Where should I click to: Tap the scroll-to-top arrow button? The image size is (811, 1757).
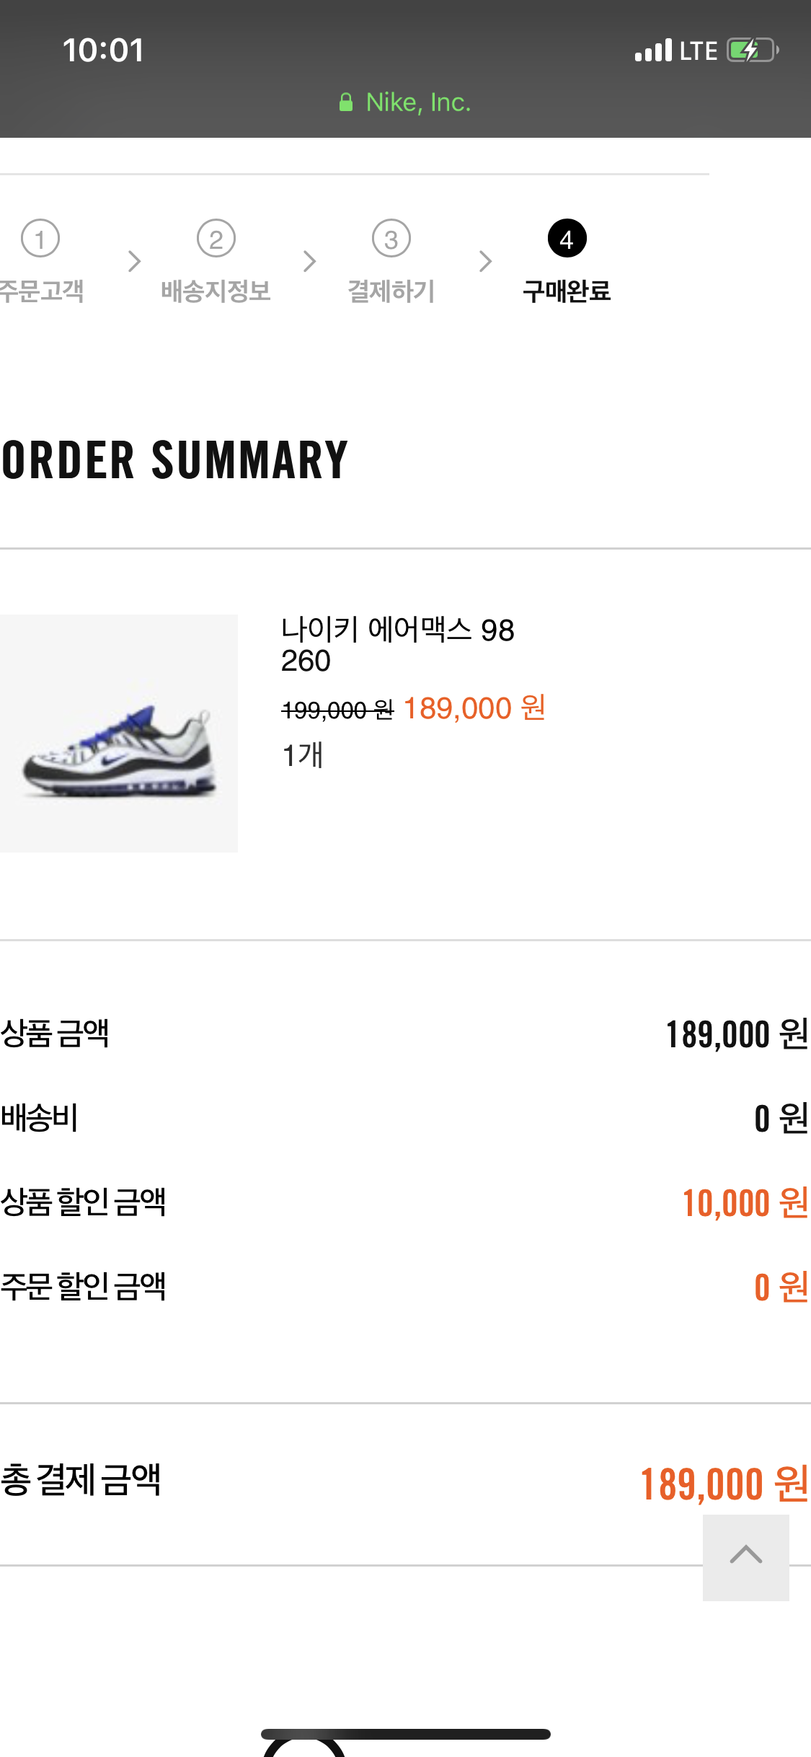click(745, 1557)
